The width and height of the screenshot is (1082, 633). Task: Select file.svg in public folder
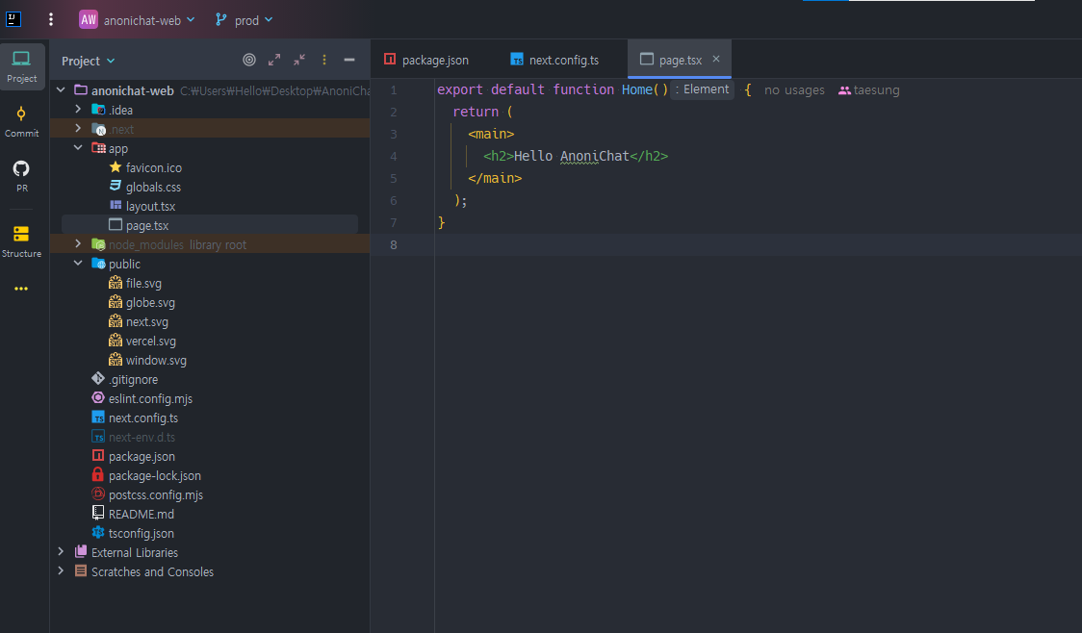(x=135, y=284)
